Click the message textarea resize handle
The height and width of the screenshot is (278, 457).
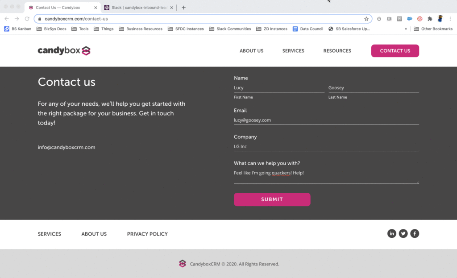[417, 182]
